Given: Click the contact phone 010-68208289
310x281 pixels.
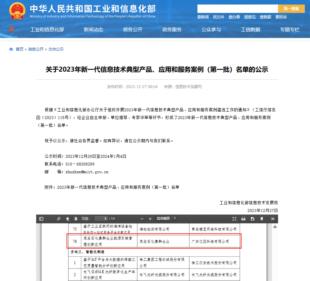Looking at the screenshot, I should click(80, 164).
